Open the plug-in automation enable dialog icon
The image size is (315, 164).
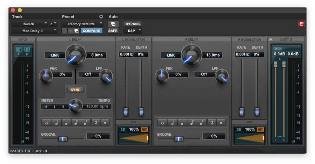113,24
